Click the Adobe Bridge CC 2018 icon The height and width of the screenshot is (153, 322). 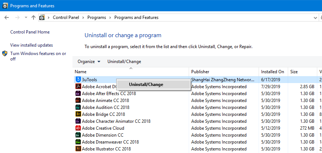(78, 114)
